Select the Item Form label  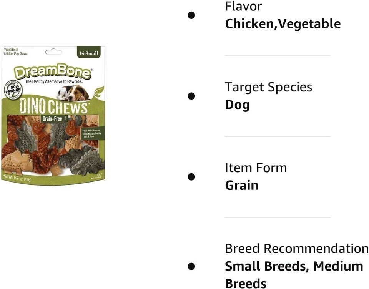[x=256, y=168]
